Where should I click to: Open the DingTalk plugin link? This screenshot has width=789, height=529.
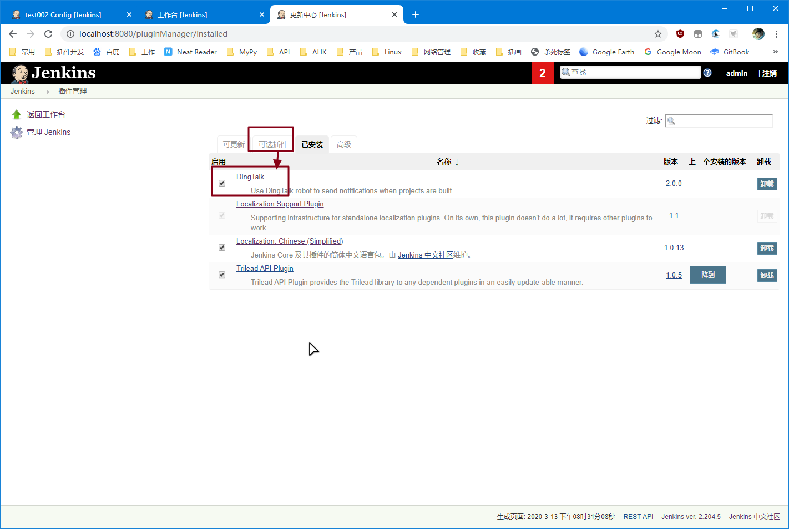[250, 177]
